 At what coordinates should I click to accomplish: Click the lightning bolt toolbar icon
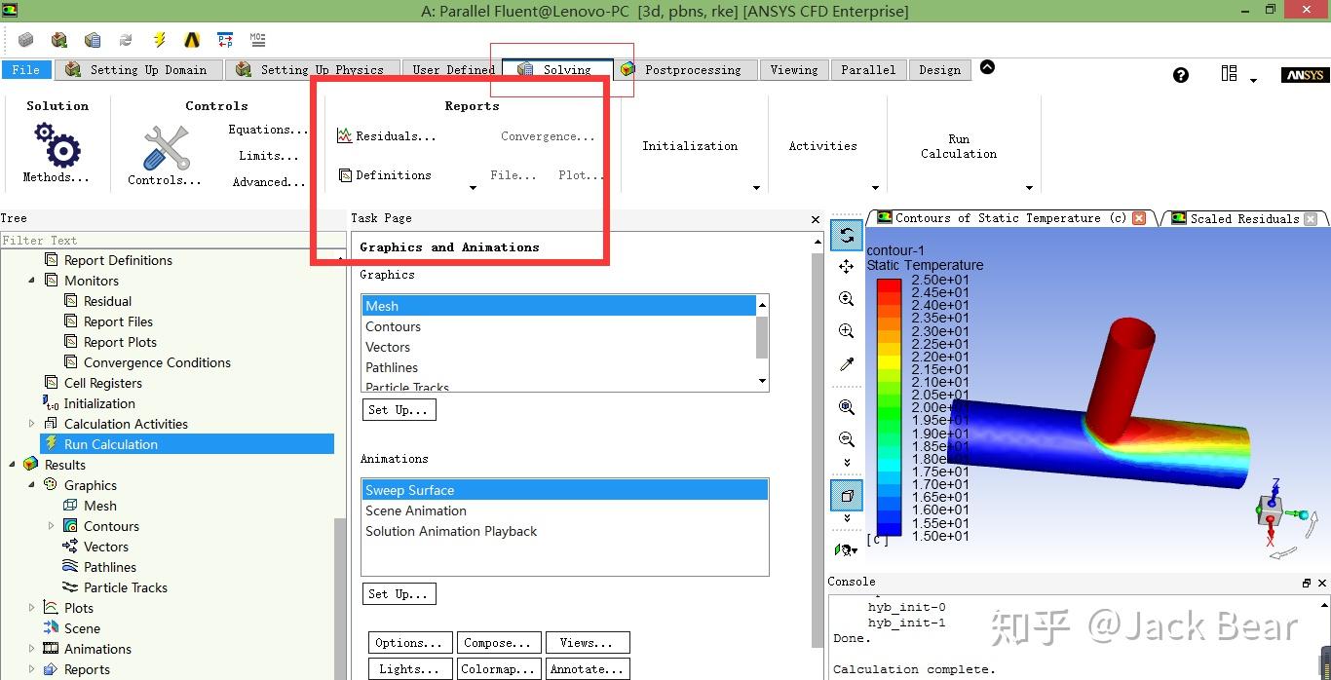[159, 40]
